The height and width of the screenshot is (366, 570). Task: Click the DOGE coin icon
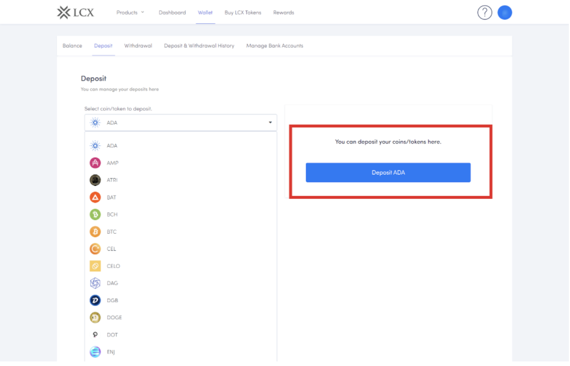point(95,318)
